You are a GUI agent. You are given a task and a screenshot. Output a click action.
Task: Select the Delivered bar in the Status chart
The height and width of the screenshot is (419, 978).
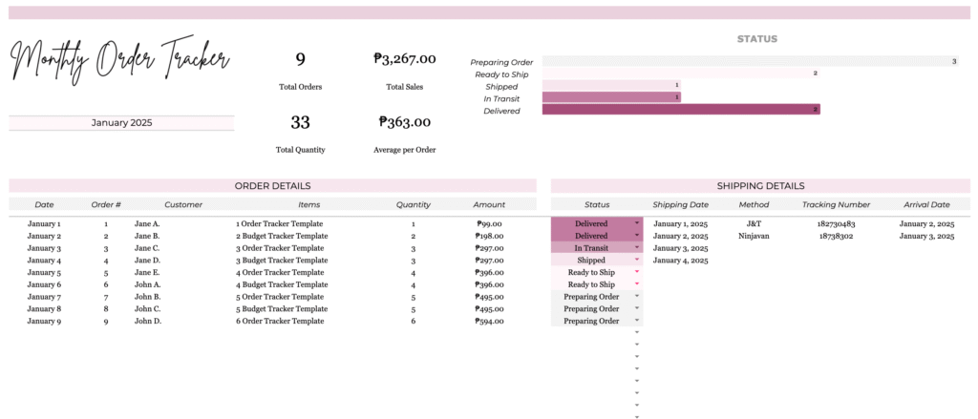click(x=680, y=110)
